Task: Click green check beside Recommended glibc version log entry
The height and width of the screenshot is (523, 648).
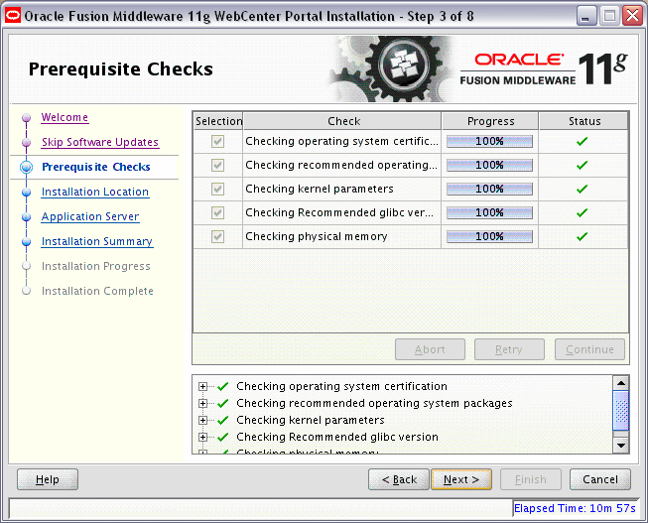Action: pyautogui.click(x=223, y=437)
